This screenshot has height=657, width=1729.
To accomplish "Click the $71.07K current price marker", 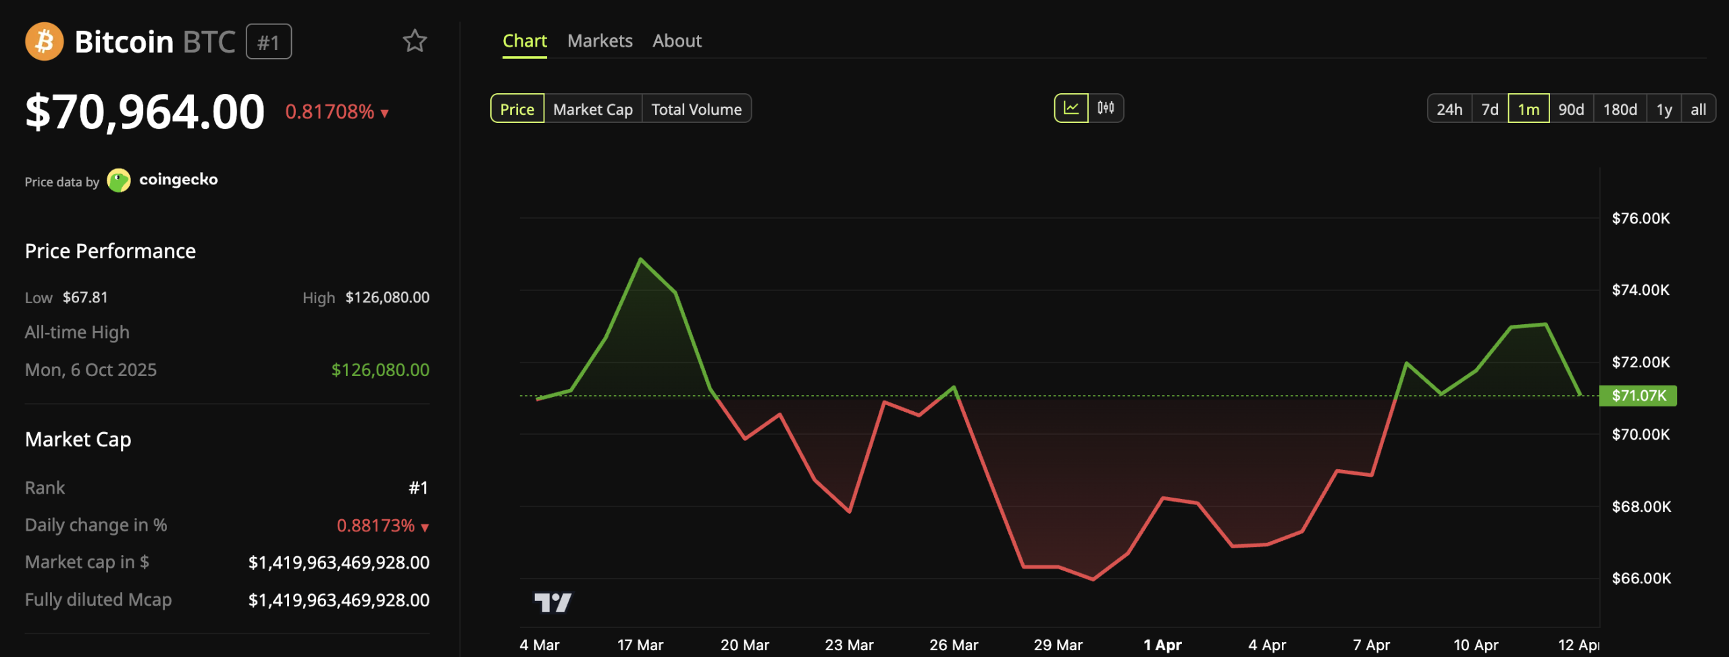I will [x=1638, y=396].
